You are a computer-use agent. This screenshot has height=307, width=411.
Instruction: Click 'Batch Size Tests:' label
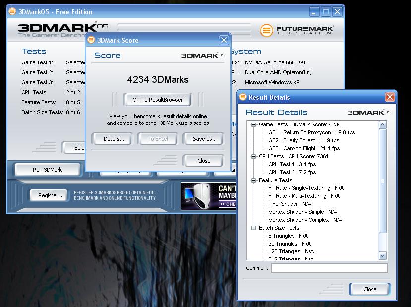[42, 112]
